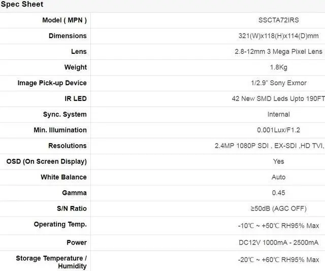This screenshot has width=325, height=271.
Task: Click the OSD (On Screen Display) label
Action: click(x=46, y=162)
